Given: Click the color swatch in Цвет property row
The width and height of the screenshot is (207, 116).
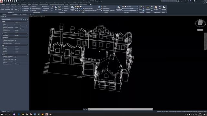Looking at the screenshot, I should point(15,23).
